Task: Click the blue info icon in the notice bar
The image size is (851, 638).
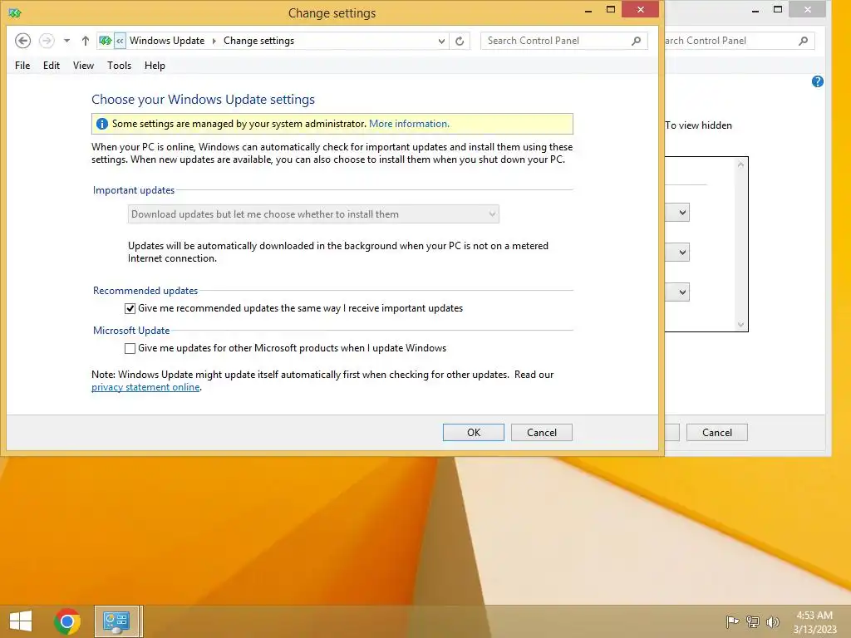Action: pos(102,124)
